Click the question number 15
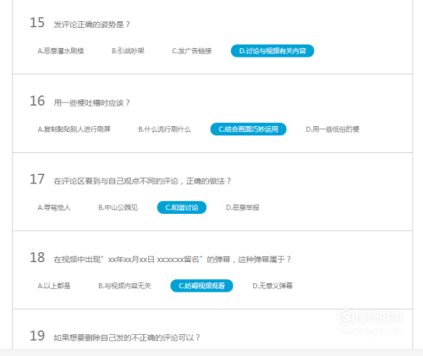Screen dimensions: 423x356 pos(37,23)
